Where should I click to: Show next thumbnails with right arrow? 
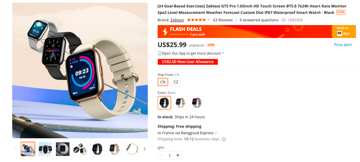[144, 149]
